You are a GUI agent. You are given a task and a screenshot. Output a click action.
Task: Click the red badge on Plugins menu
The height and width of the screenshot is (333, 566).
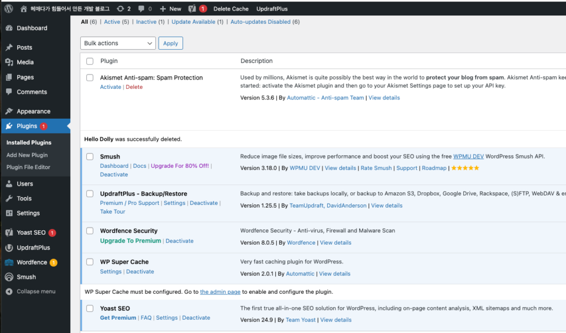click(43, 126)
